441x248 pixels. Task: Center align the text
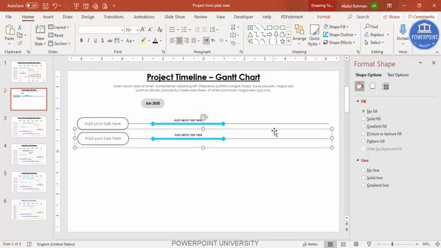click(179, 41)
